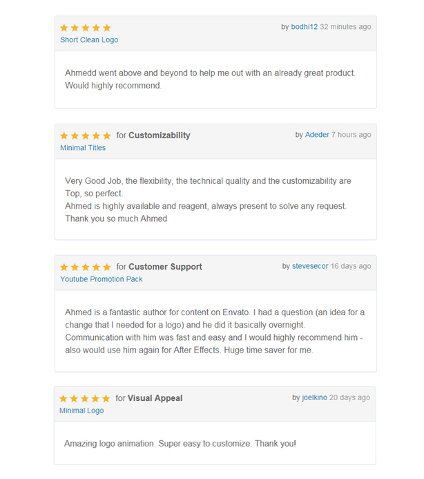Open the Youtube Promotion Pack link
Screen dimensions: 424x479
(x=101, y=279)
